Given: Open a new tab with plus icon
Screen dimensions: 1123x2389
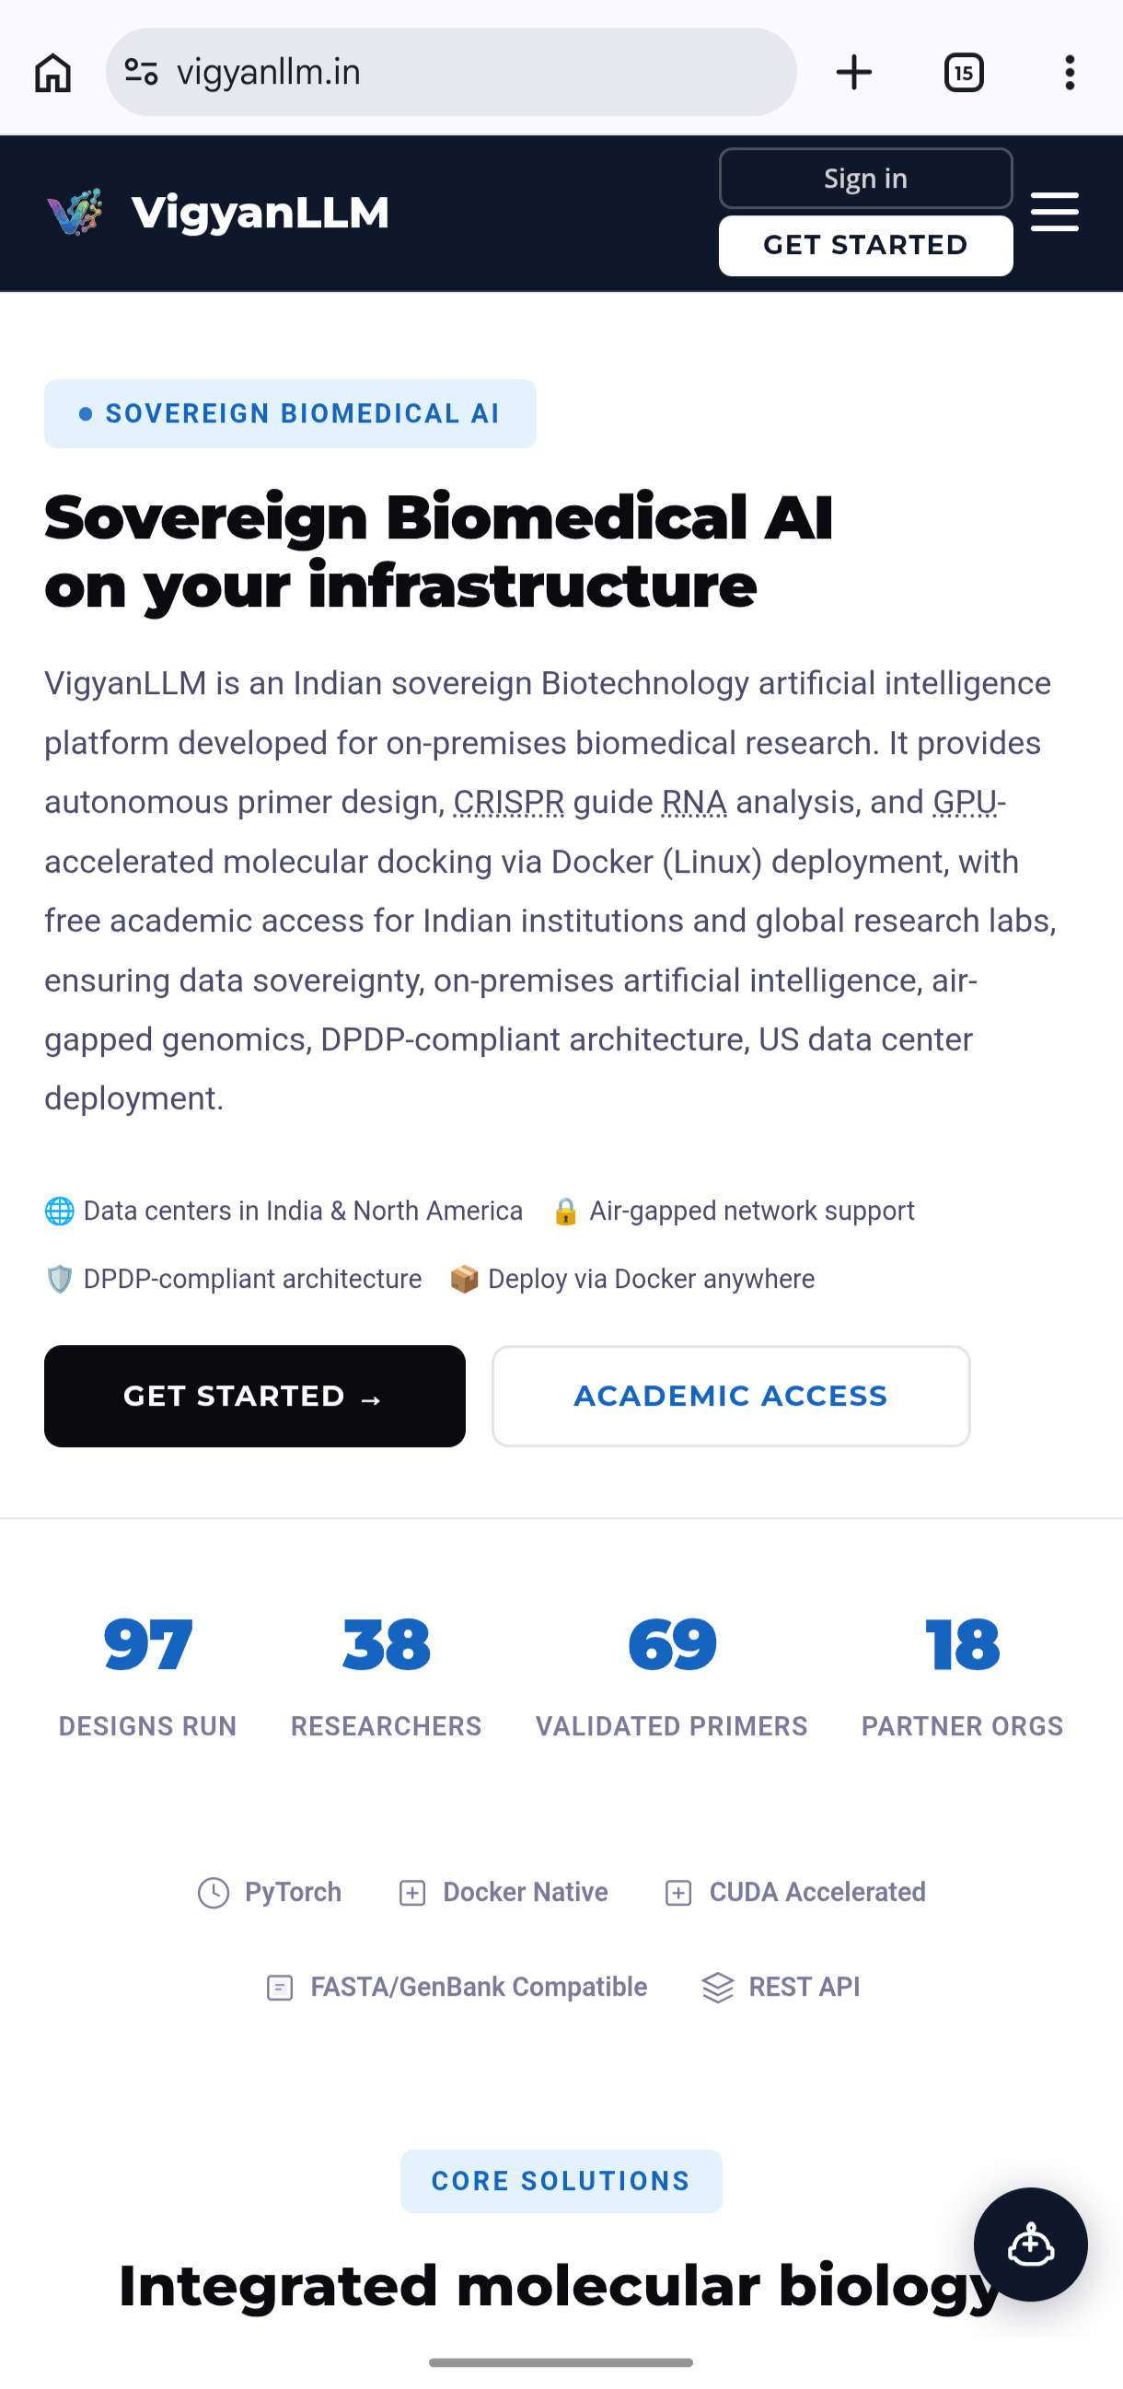Looking at the screenshot, I should (x=854, y=73).
